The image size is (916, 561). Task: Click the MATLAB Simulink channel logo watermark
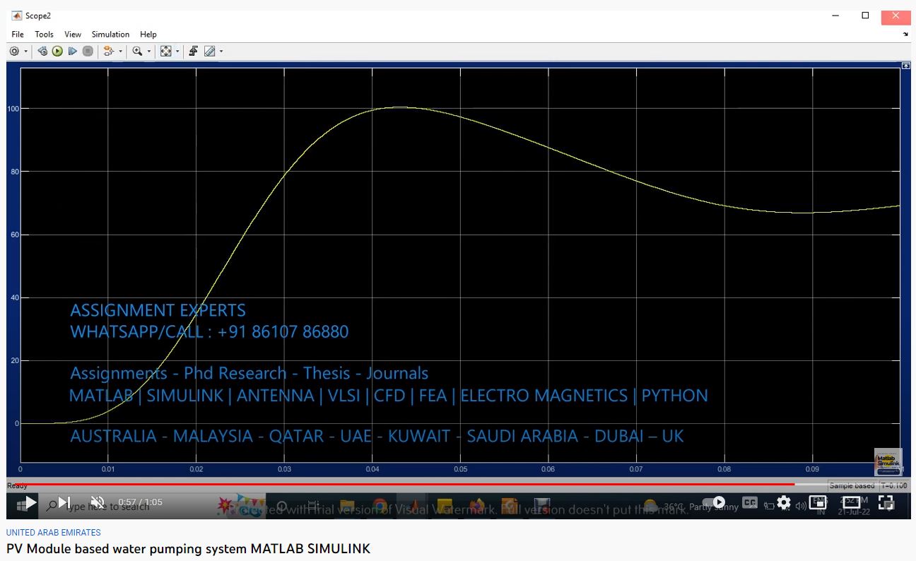point(888,462)
